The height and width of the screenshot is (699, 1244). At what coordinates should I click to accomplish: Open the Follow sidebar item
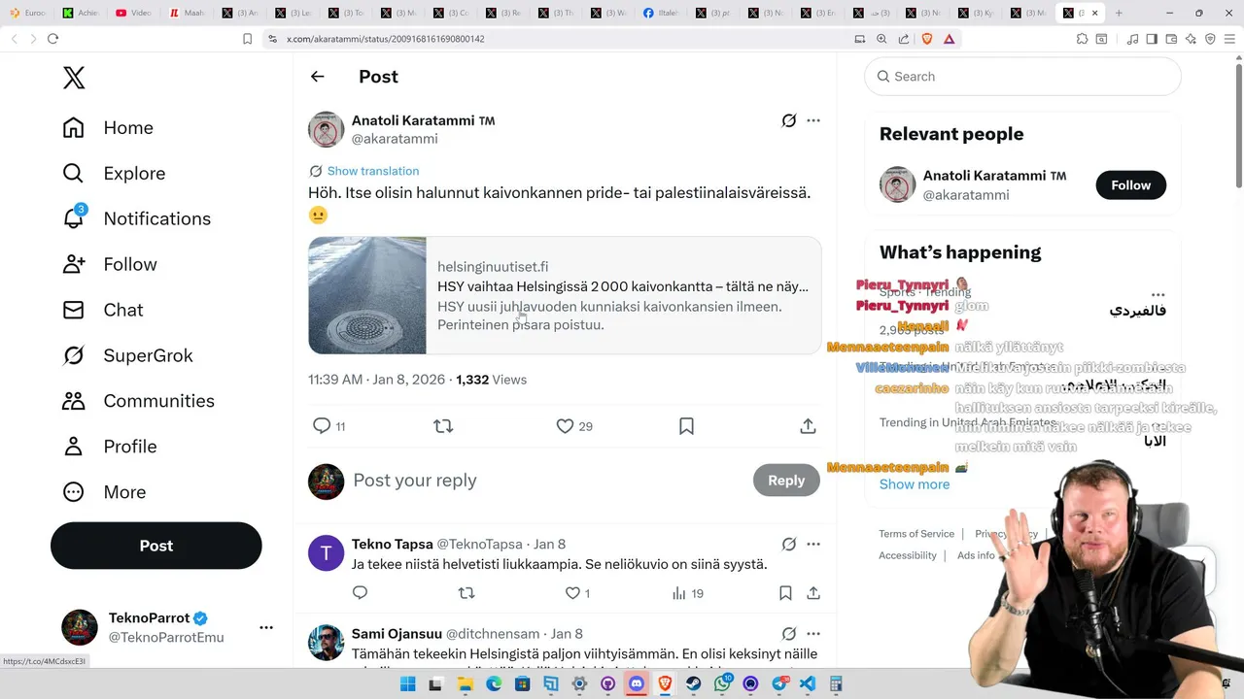click(x=110, y=264)
